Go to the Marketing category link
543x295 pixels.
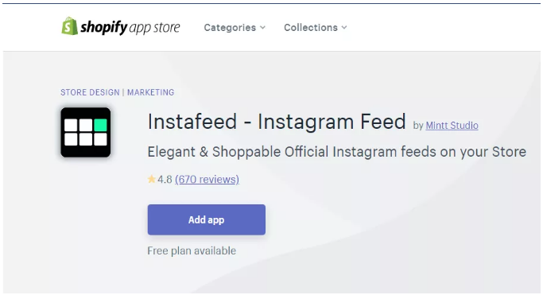point(150,92)
